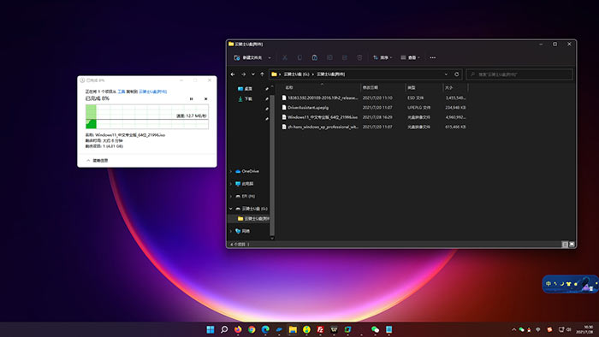
Task: Launch Chrome from the taskbar
Action: pos(252,329)
